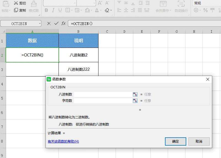Cancel formula entry with the X icon
Image resolution: width=221 pixels, height=158 pixels.
49,23
